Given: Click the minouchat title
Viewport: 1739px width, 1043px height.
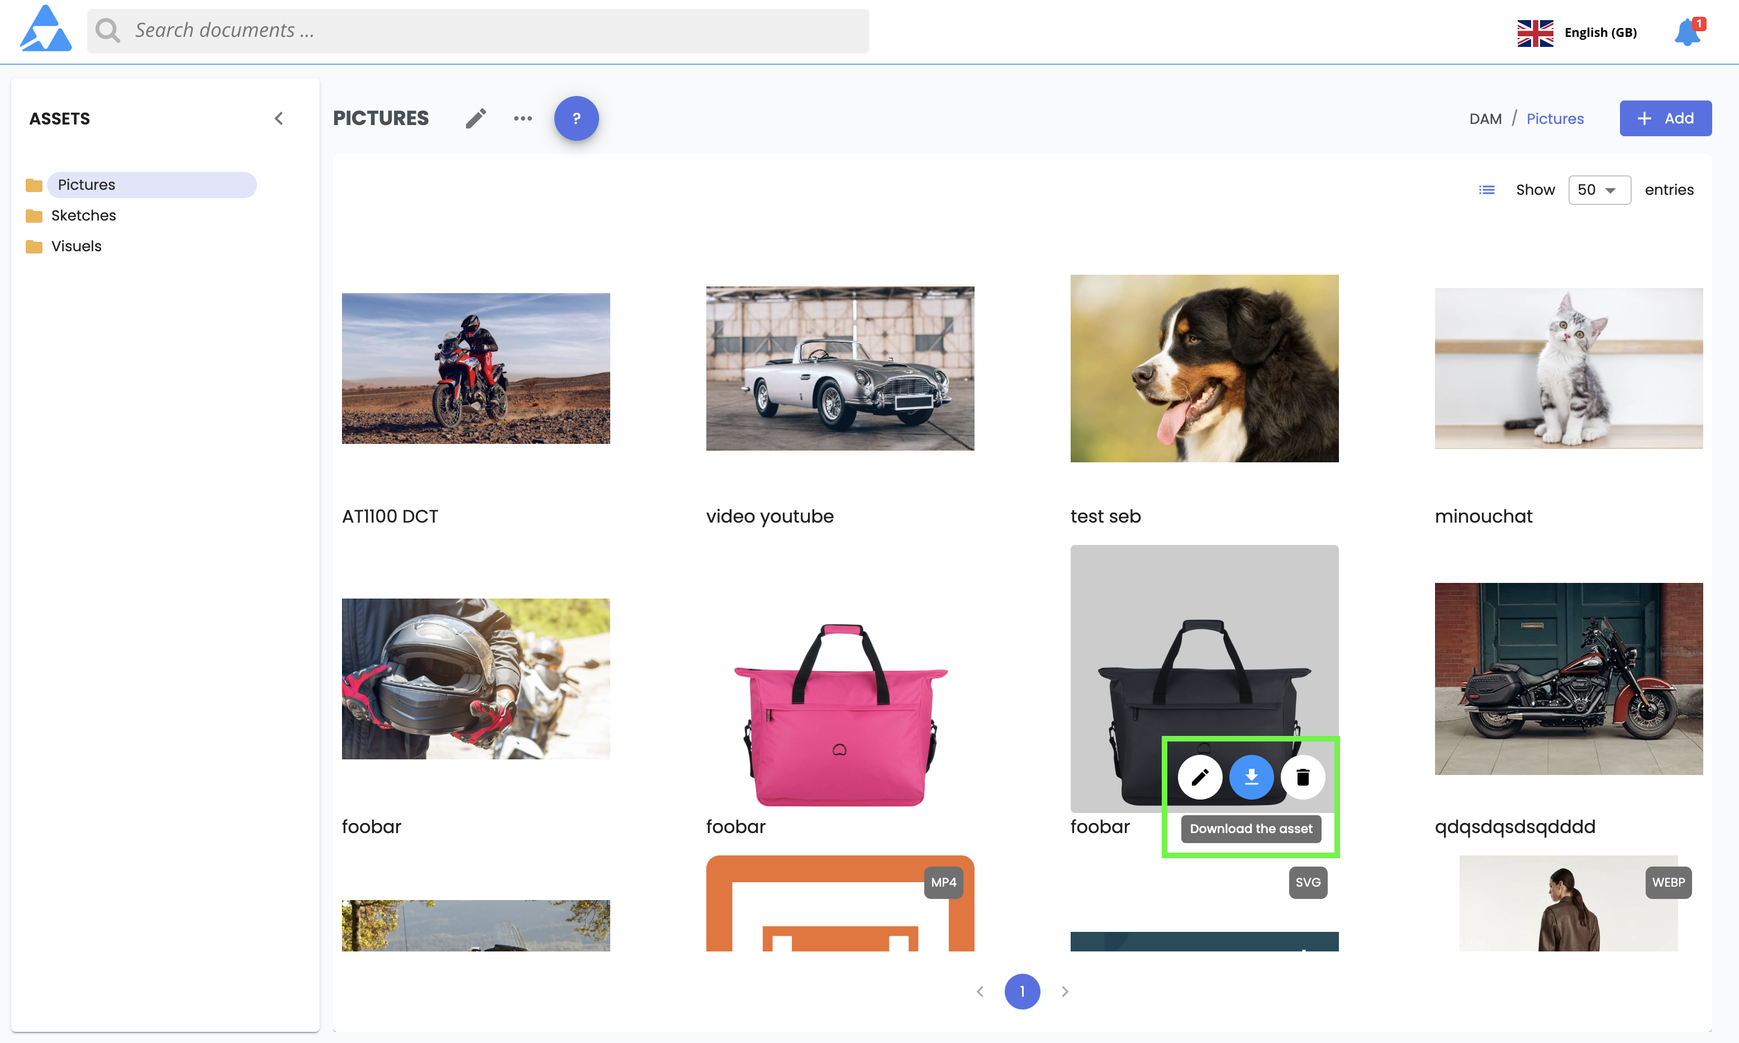Looking at the screenshot, I should click(1483, 516).
